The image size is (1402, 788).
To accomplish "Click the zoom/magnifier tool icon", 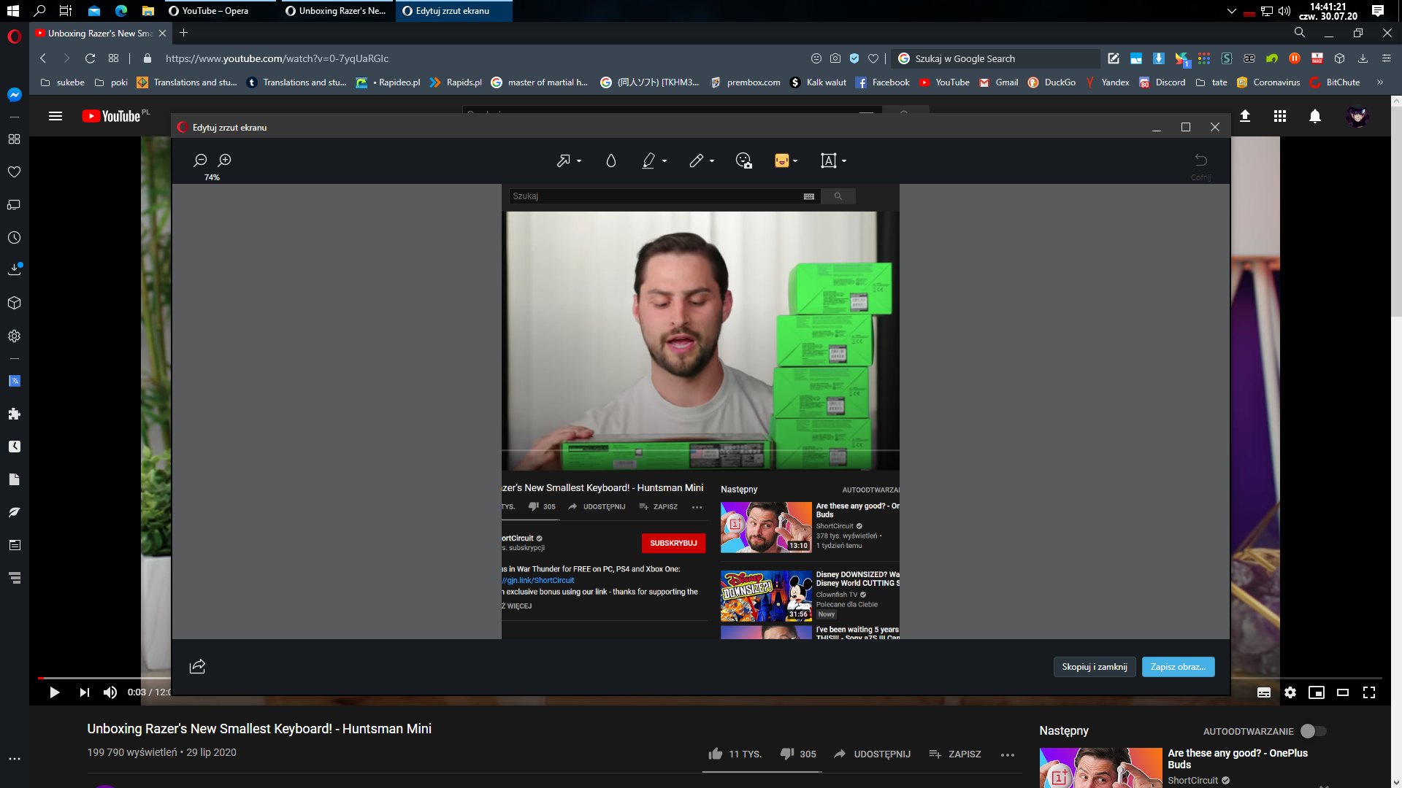I will coord(223,160).
